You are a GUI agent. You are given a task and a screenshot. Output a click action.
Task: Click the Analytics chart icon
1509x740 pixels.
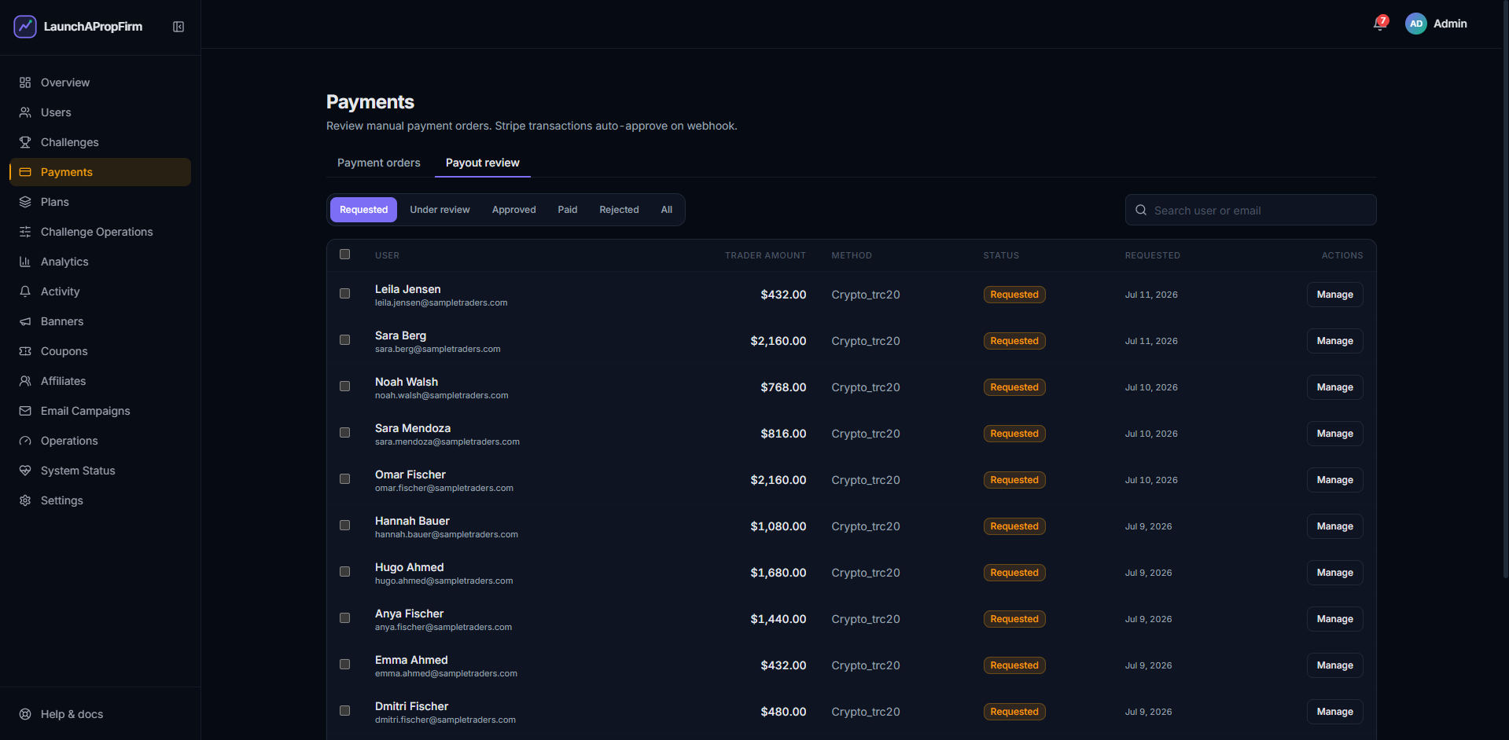(x=25, y=262)
